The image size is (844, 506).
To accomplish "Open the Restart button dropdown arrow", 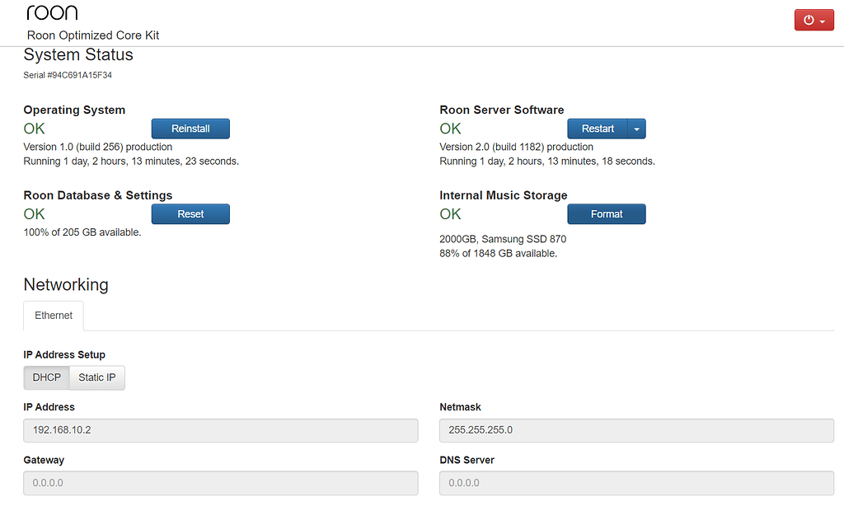I will click(x=635, y=128).
